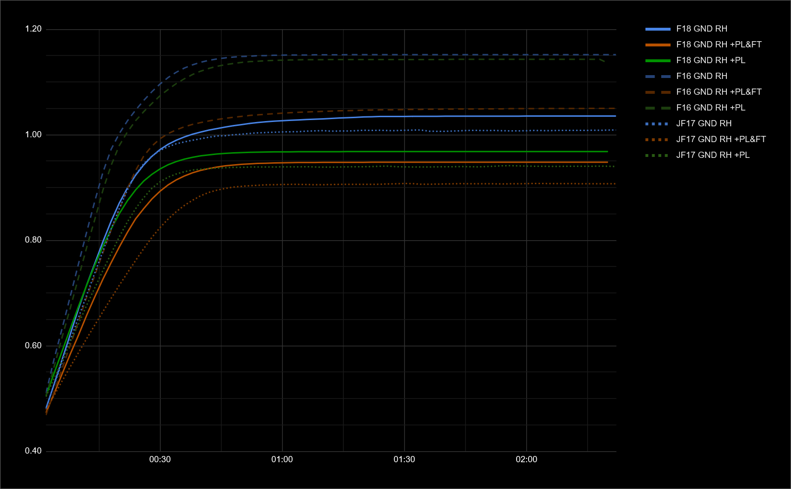Click the F18 GND RH +PL legend entry text
The width and height of the screenshot is (791, 489).
pyautogui.click(x=710, y=60)
